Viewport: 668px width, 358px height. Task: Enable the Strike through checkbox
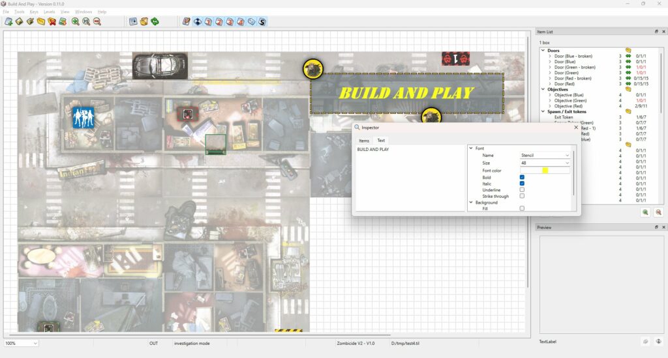522,196
